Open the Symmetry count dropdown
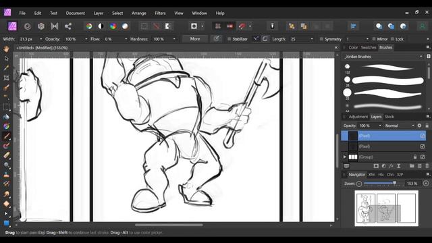The width and height of the screenshot is (432, 243). 367,39
